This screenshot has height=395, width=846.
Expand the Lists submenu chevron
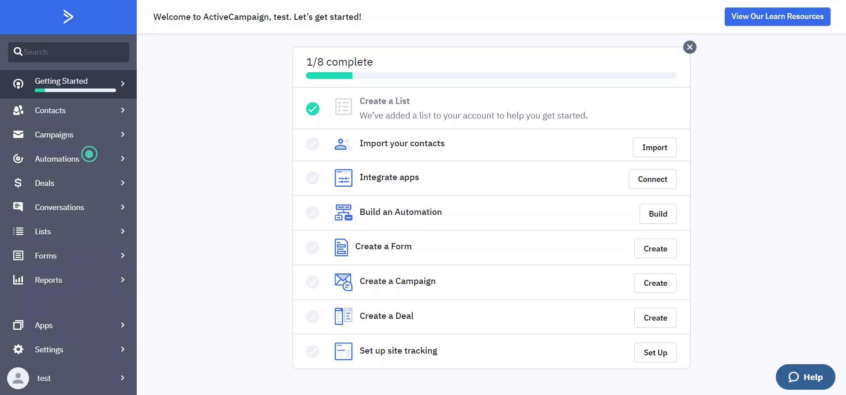(123, 231)
